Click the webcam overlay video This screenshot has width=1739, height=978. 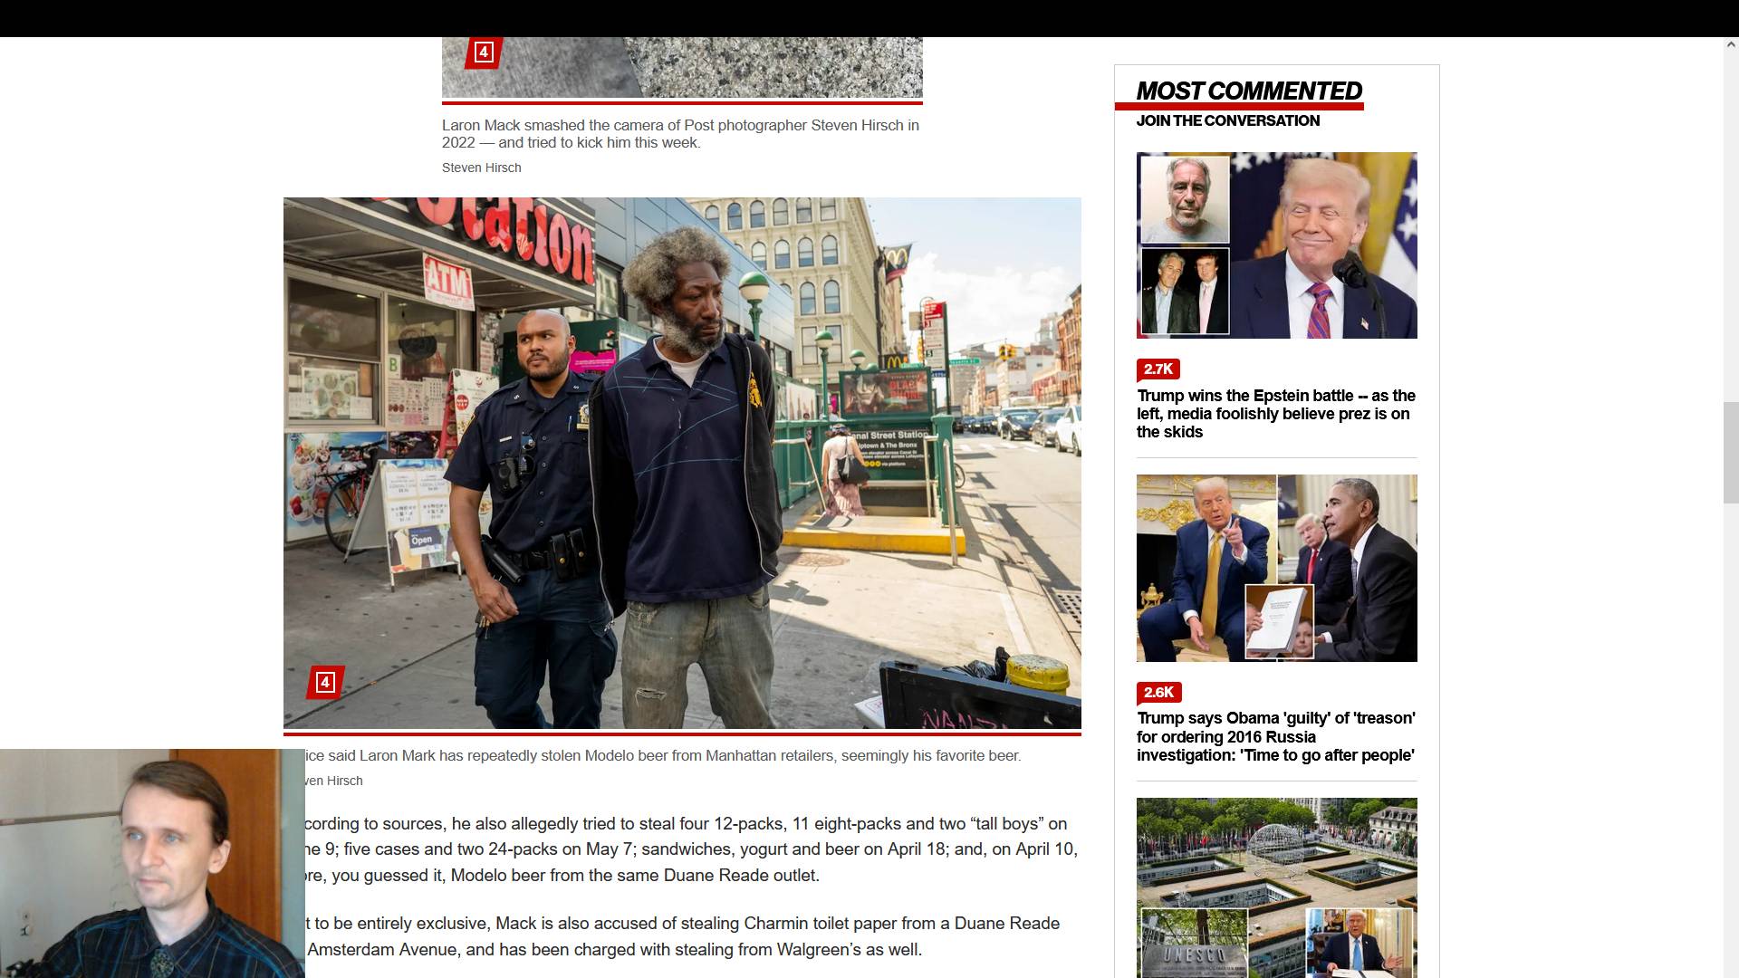[x=151, y=863]
